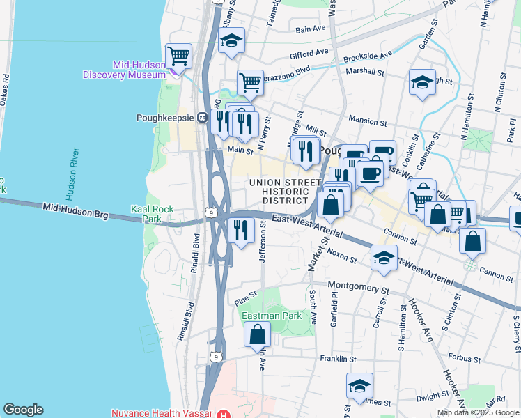The width and height of the screenshot is (521, 418).
Task: Click the Jefferson St label
Action: (263, 242)
